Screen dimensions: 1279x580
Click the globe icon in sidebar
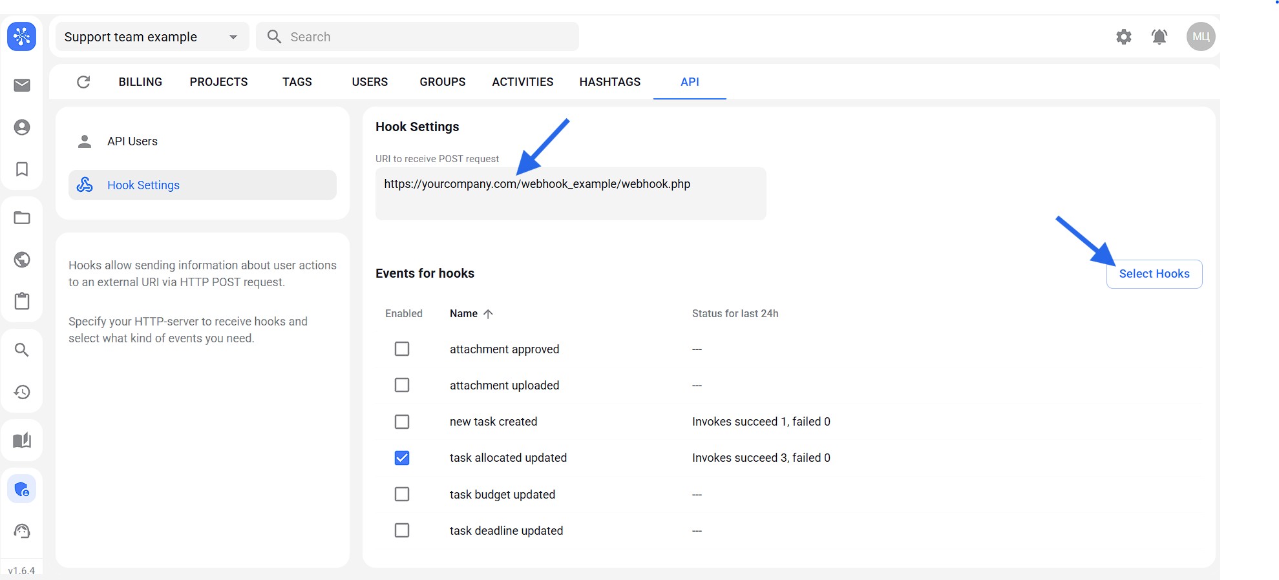pos(22,260)
